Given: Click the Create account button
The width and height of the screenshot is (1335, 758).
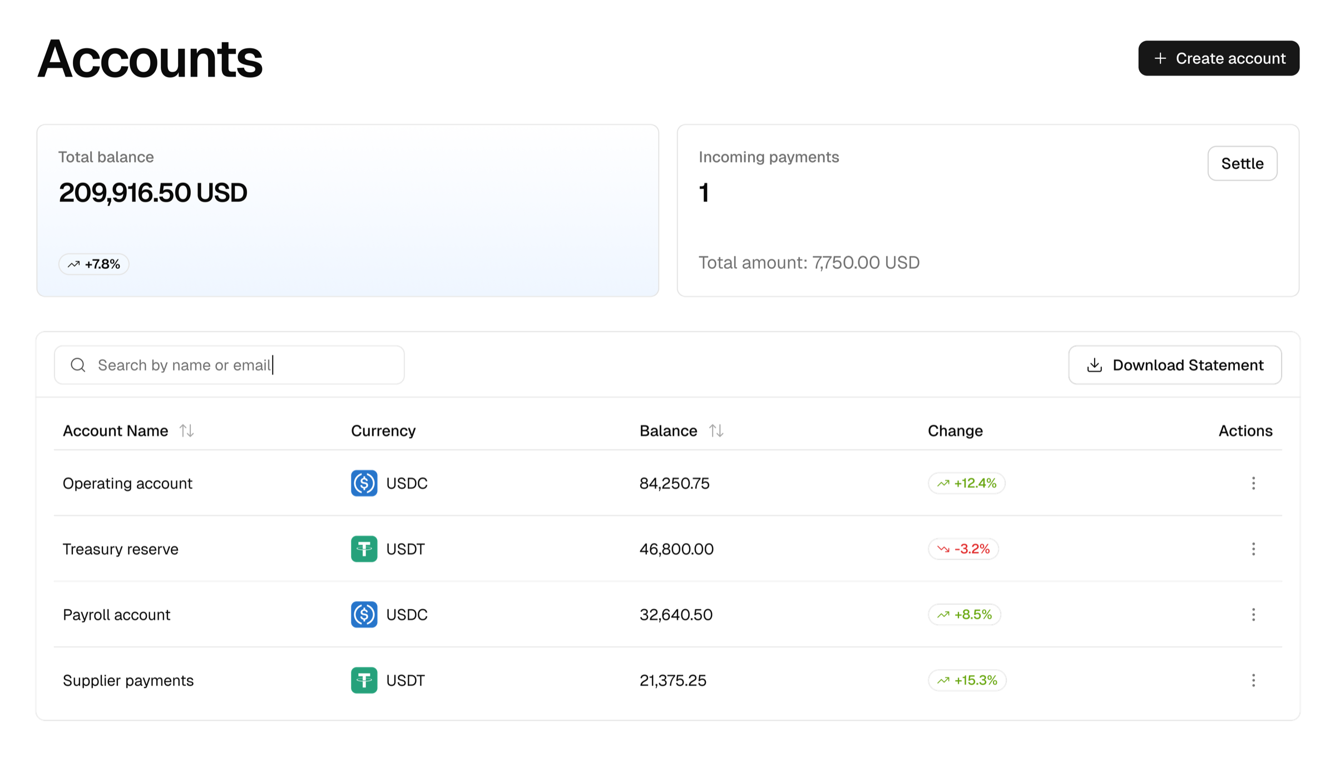Looking at the screenshot, I should (1219, 58).
